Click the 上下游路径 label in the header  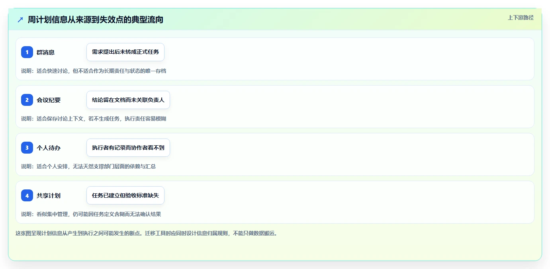[521, 18]
